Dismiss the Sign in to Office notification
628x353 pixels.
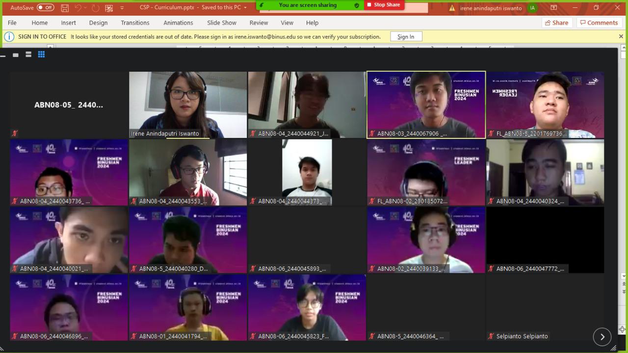(621, 36)
